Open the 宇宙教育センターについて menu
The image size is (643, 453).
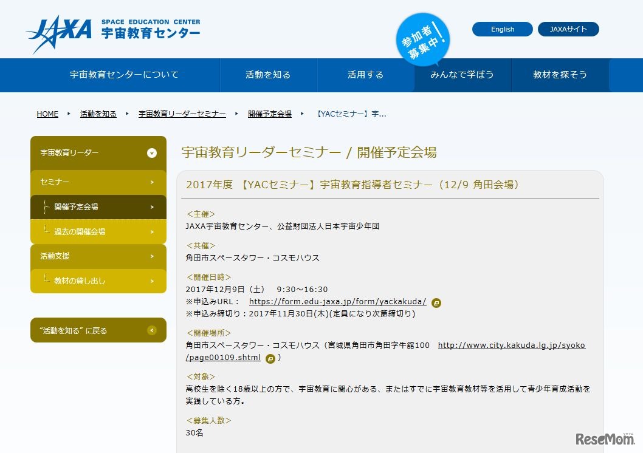124,75
